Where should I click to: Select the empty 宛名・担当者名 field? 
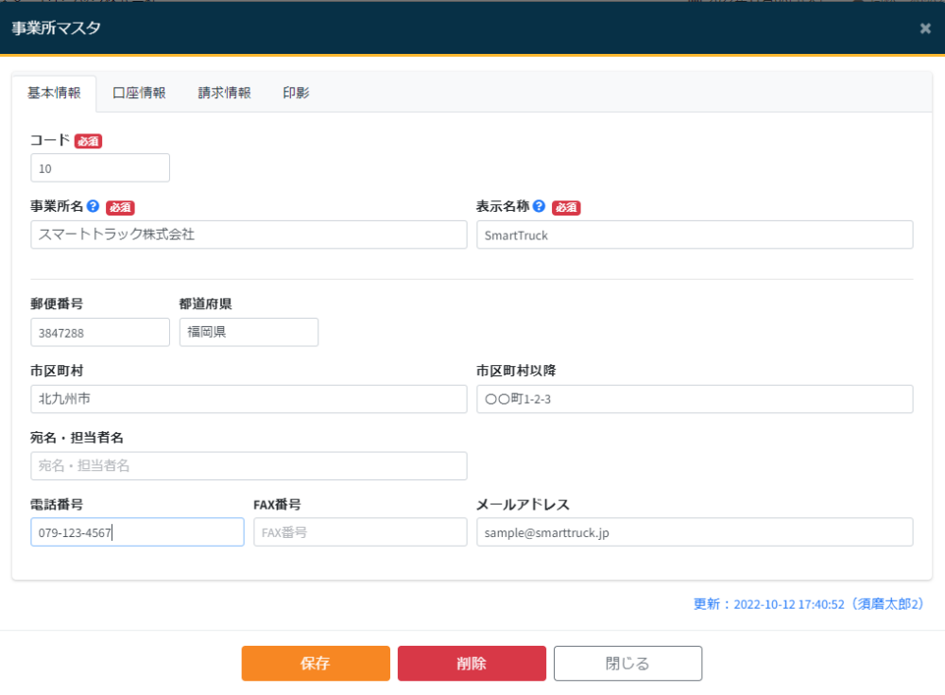tap(249, 465)
